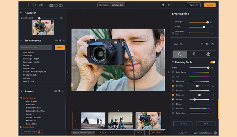Image resolution: width=237 pixels, height=137 pixels.
Task: Redo the last edit
Action: pyautogui.click(x=169, y=5)
